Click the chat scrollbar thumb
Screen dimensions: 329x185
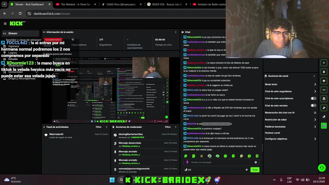[262, 147]
